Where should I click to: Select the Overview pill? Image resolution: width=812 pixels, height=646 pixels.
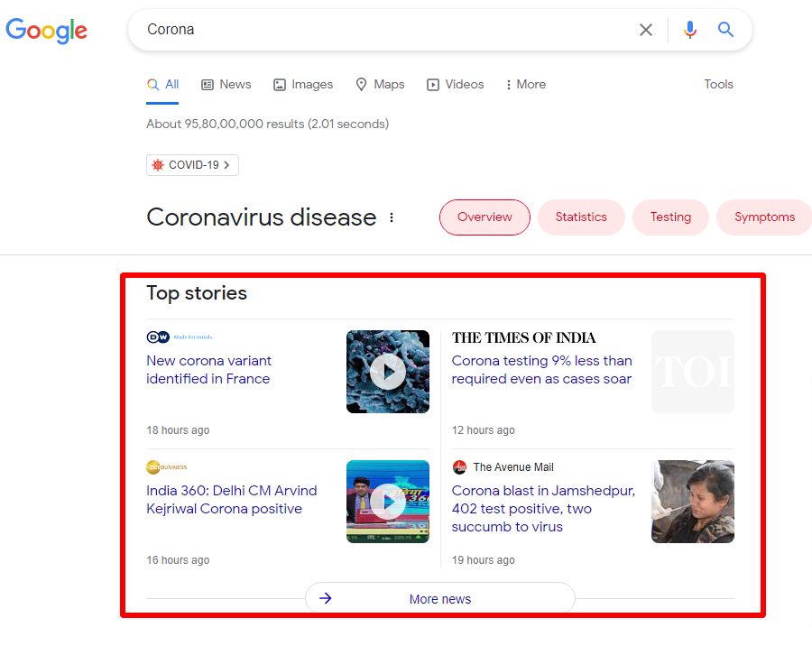click(x=484, y=217)
